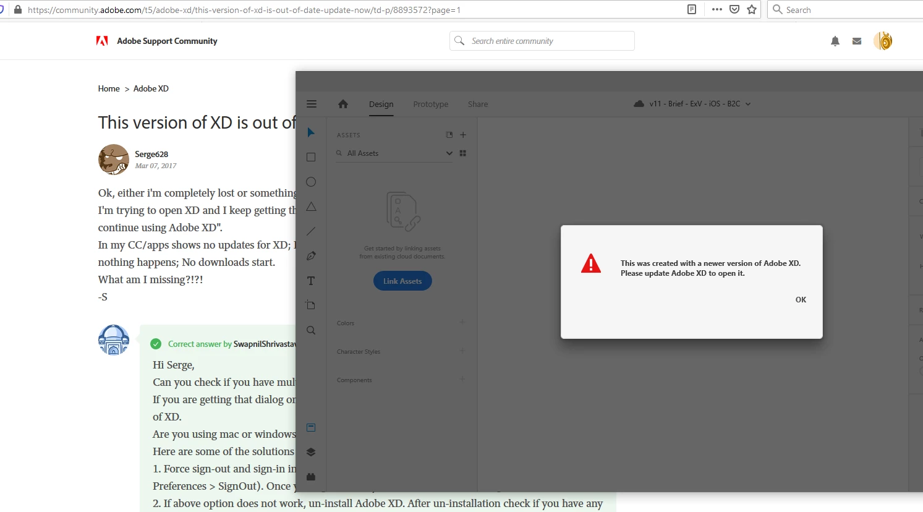Screen dimensions: 923x512
Task: Open the Assets panel icon at bottom-left
Action: point(311,427)
